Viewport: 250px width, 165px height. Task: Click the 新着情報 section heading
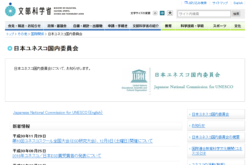pos(21,126)
